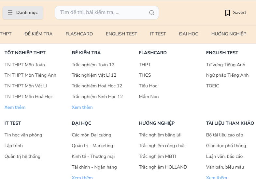Open HƯỚNG NGHIỆP tab in top navigation

pyautogui.click(x=229, y=34)
